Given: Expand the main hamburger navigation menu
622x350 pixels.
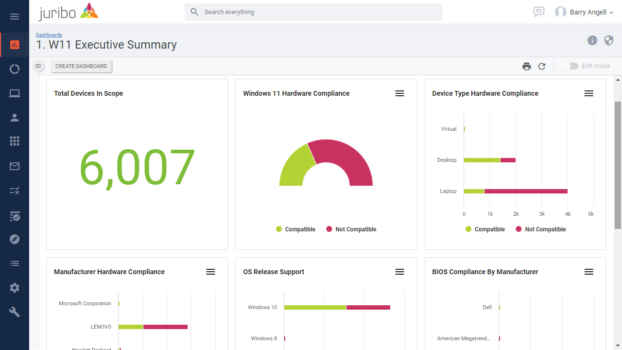Looking at the screenshot, I should (15, 17).
